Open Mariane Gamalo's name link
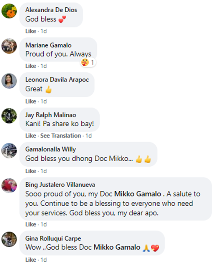Image resolution: width=221 pixels, height=264 pixels. (x=48, y=45)
